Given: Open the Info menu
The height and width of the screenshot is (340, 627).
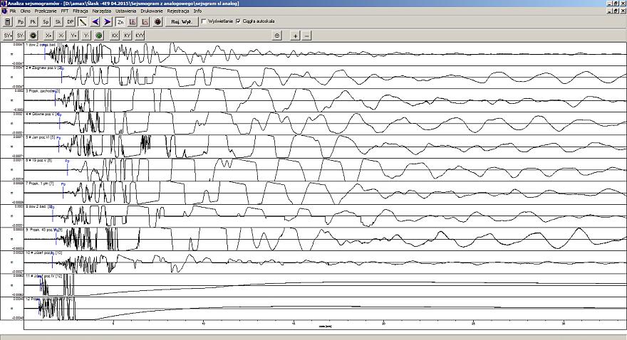Looking at the screenshot, I should pos(197,11).
